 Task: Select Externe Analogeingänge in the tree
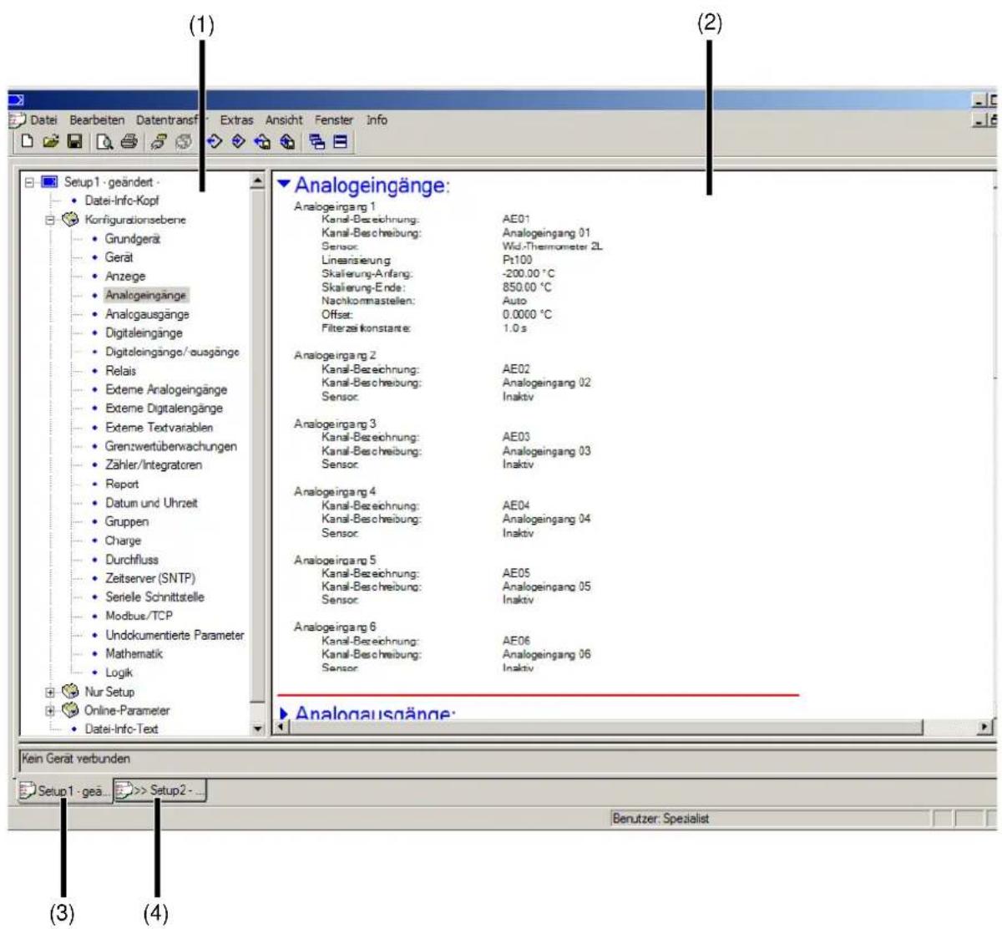tap(166, 389)
